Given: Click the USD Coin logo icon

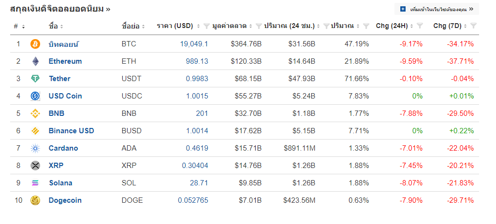Looking at the screenshot, I should (x=35, y=96).
